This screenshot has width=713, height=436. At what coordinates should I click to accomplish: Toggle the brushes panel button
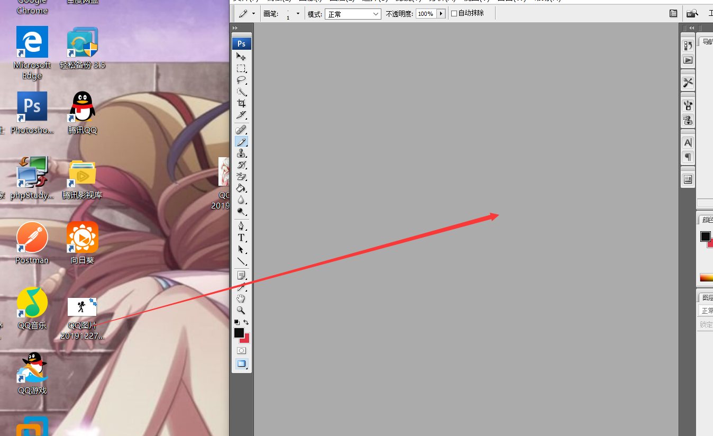pos(673,14)
